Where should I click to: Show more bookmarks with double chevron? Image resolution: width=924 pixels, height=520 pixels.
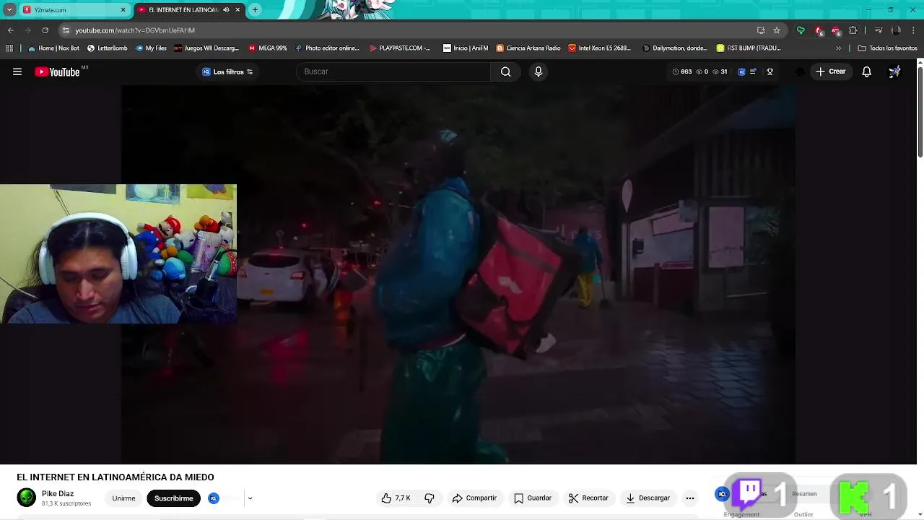[838, 48]
